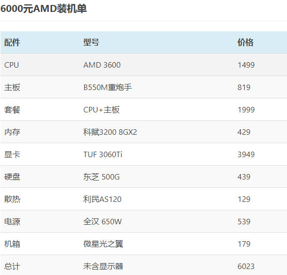
Task: Click the '散热' row label
Action: pos(12,199)
